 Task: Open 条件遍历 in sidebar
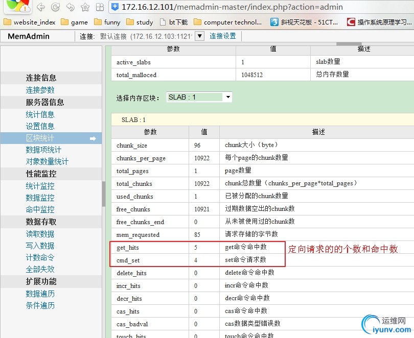[x=40, y=305]
